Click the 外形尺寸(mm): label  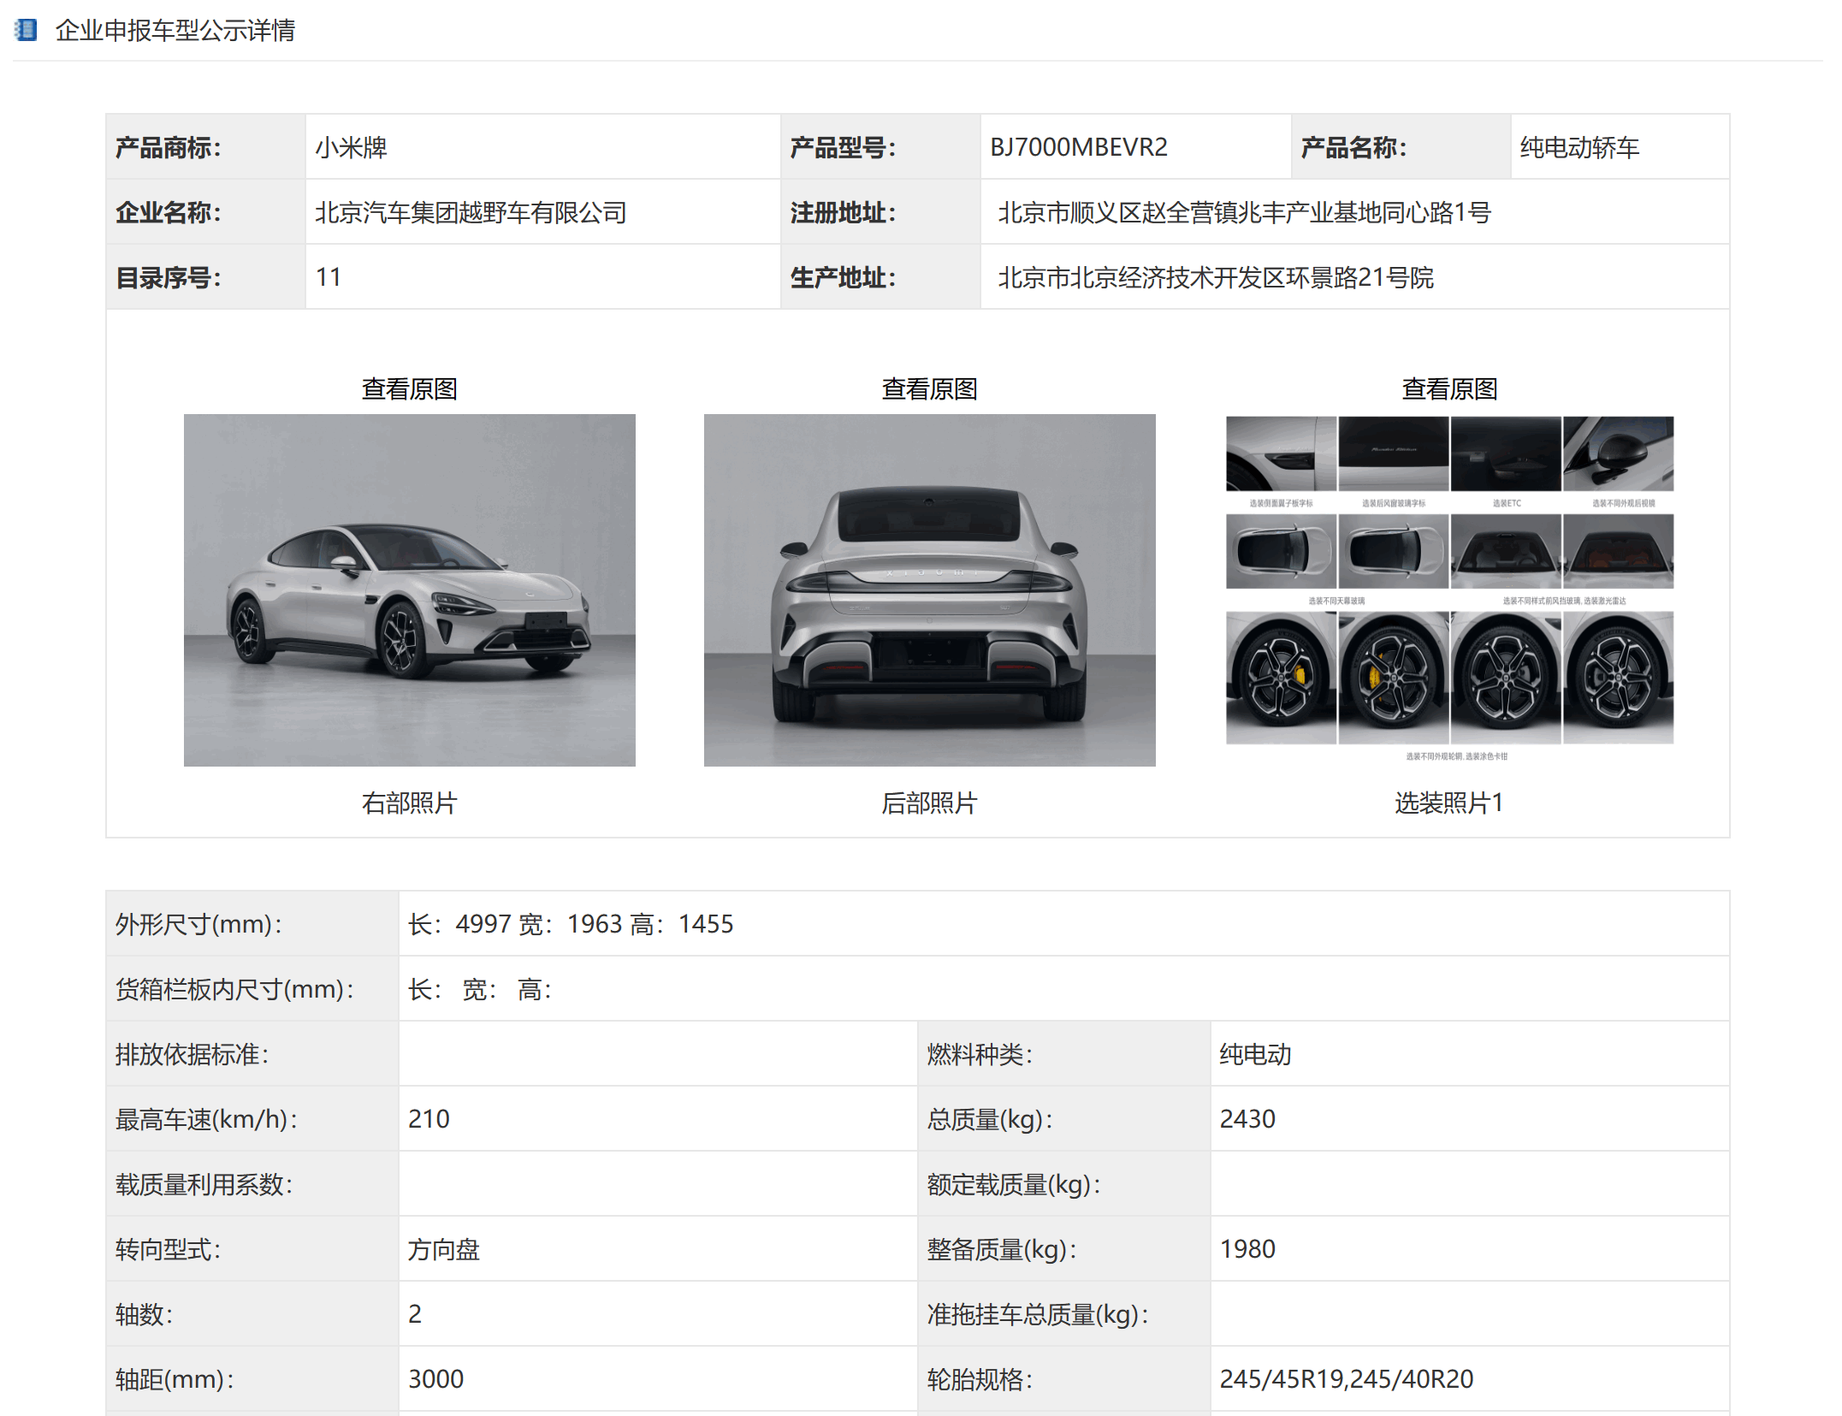(x=198, y=924)
